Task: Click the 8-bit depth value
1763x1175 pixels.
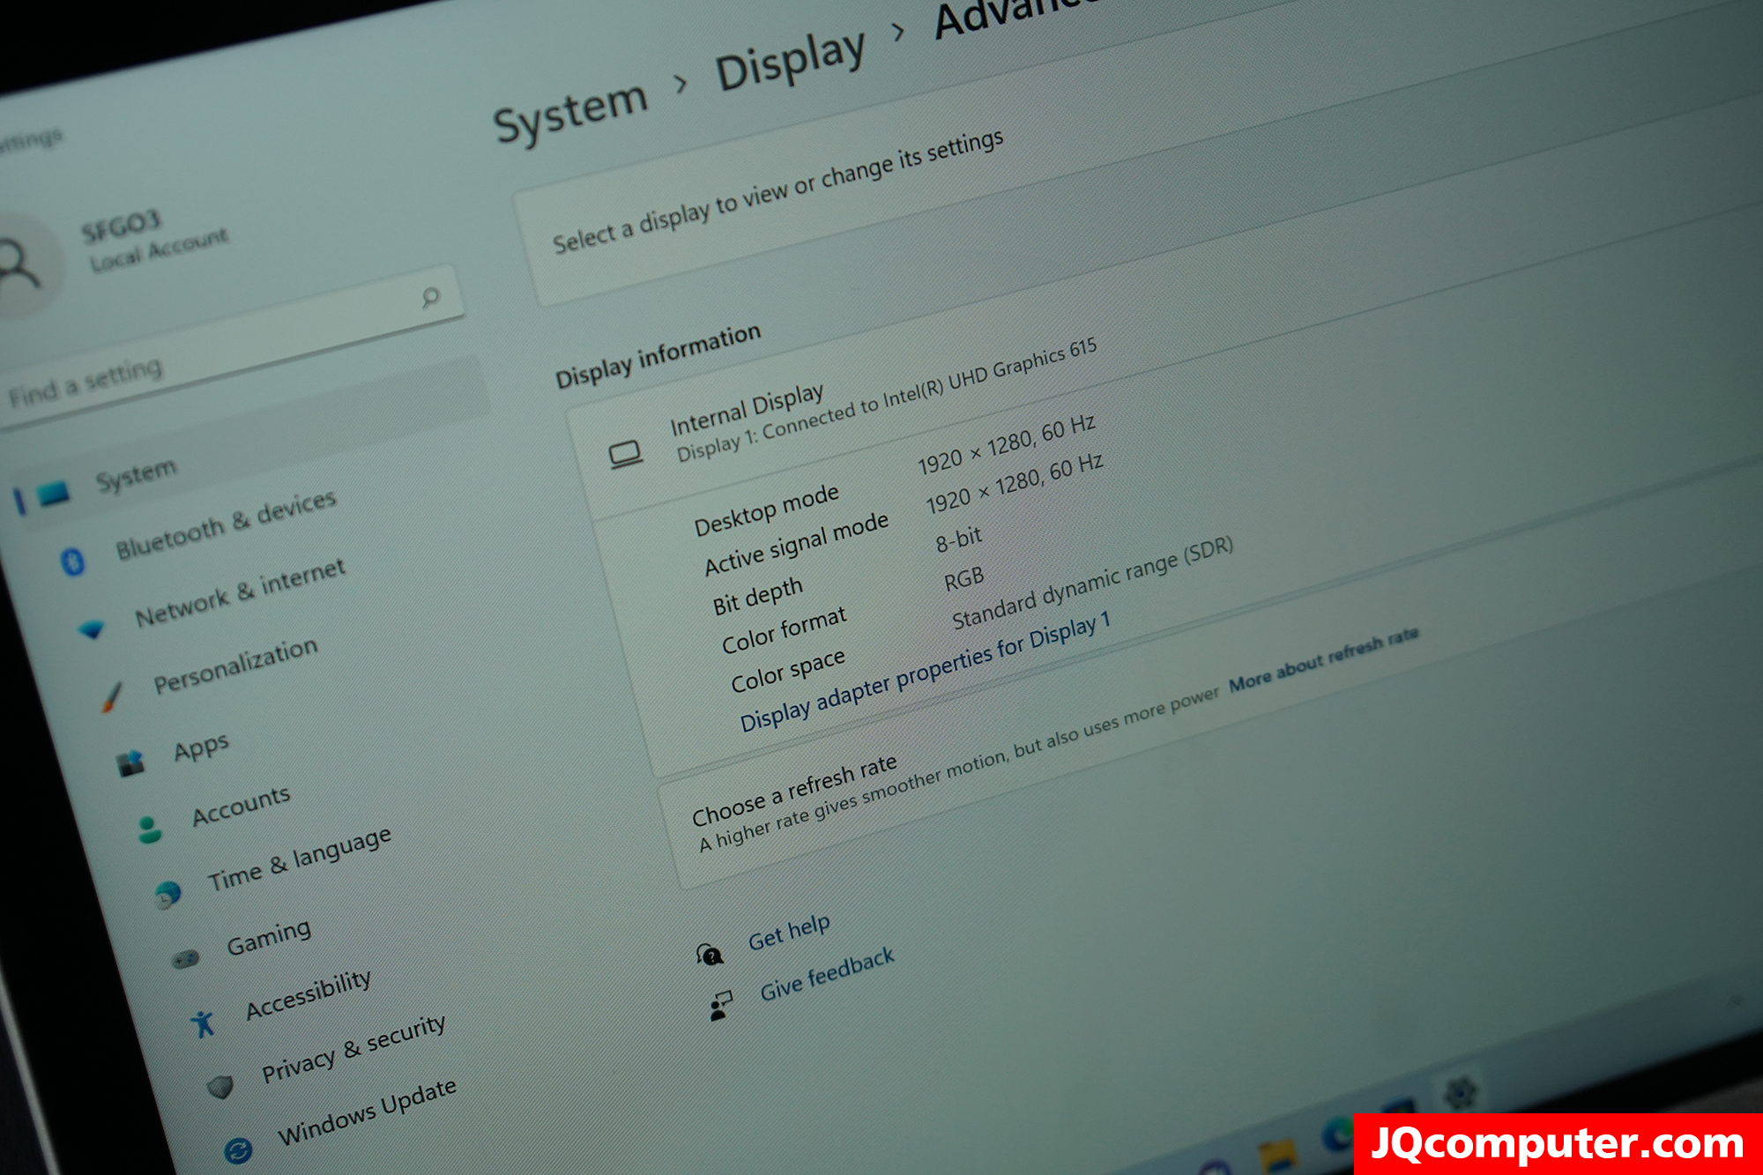Action: point(959,538)
